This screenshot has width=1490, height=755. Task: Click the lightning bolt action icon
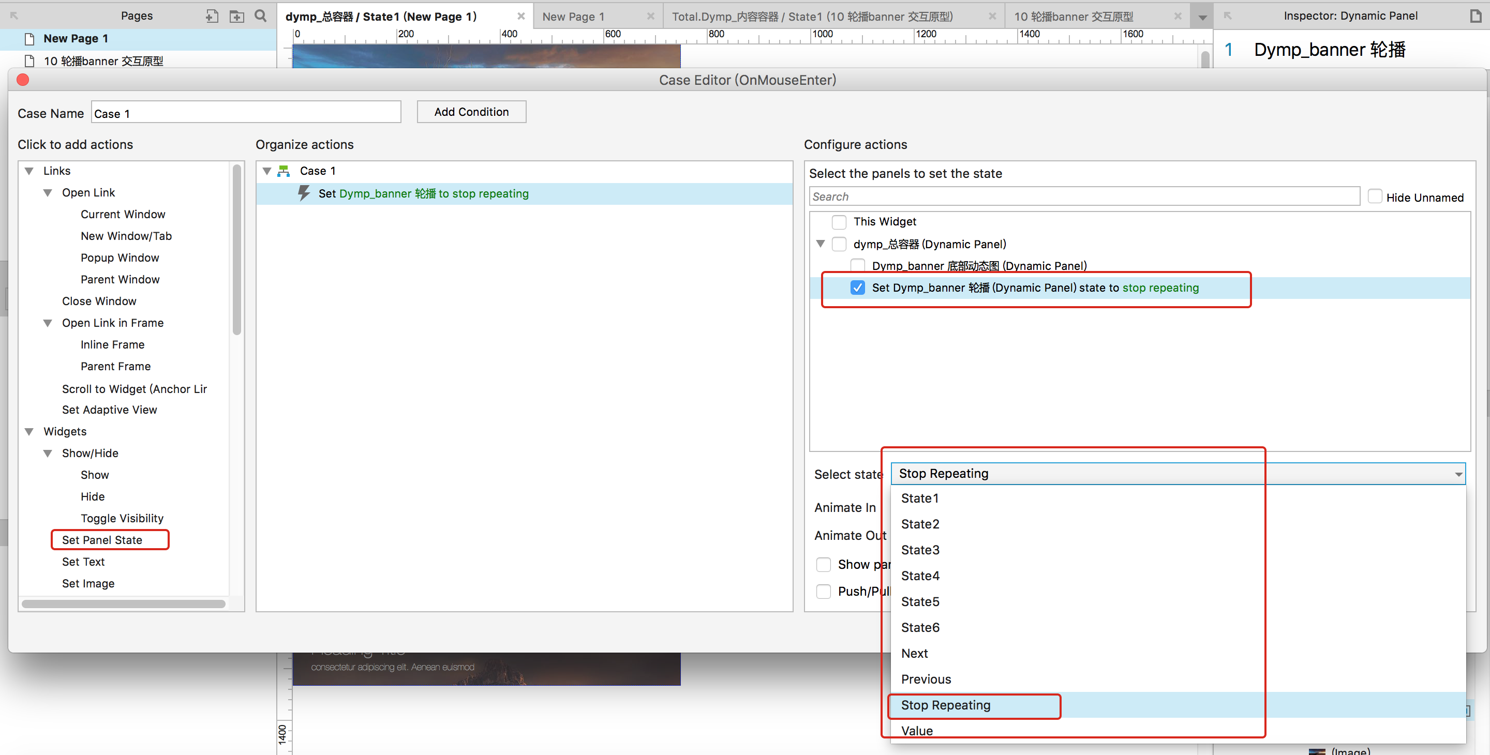pyautogui.click(x=304, y=193)
